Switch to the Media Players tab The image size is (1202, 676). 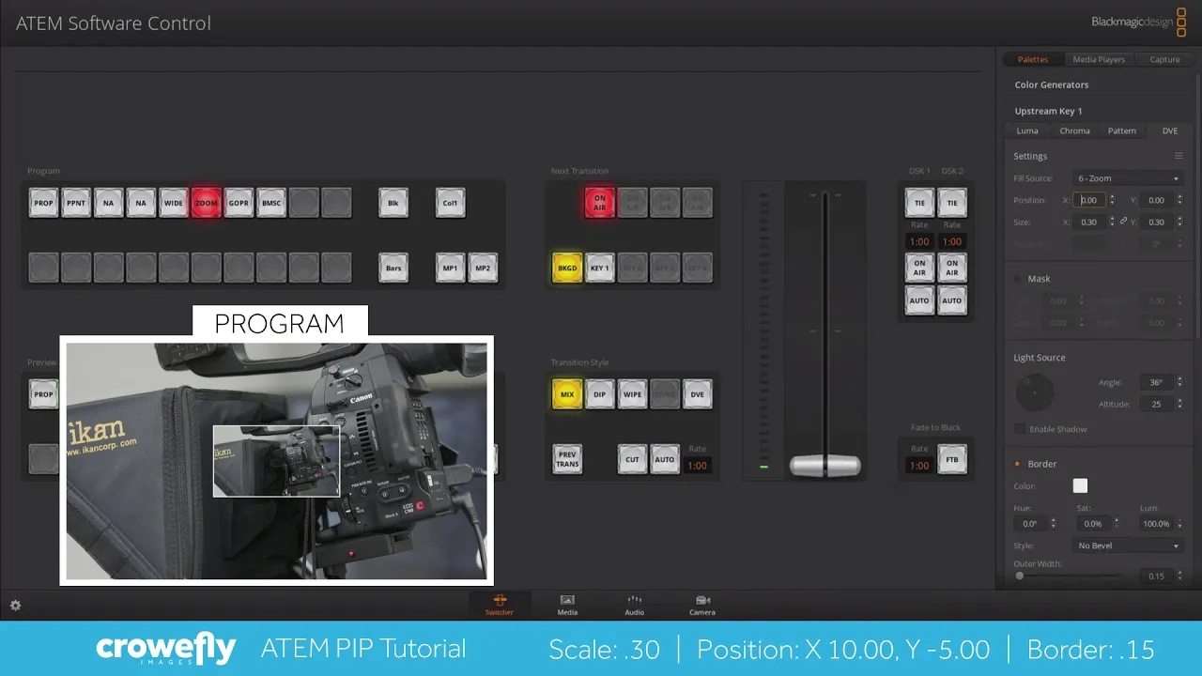(1099, 59)
